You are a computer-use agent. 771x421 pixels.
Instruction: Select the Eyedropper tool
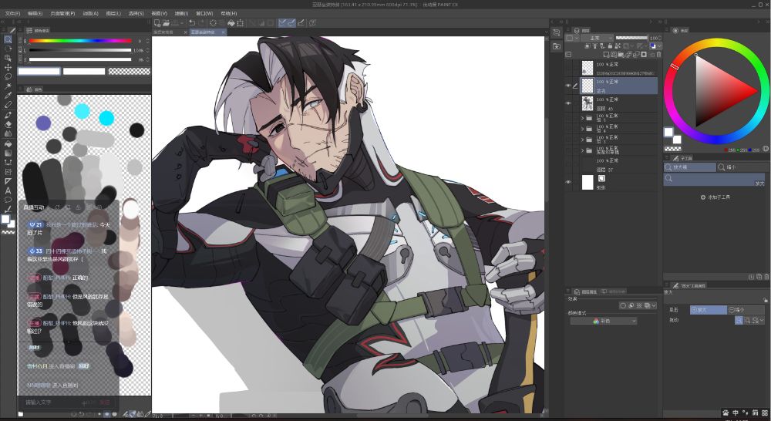click(x=8, y=96)
